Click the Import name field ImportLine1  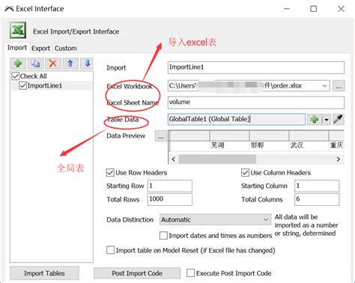click(256, 67)
